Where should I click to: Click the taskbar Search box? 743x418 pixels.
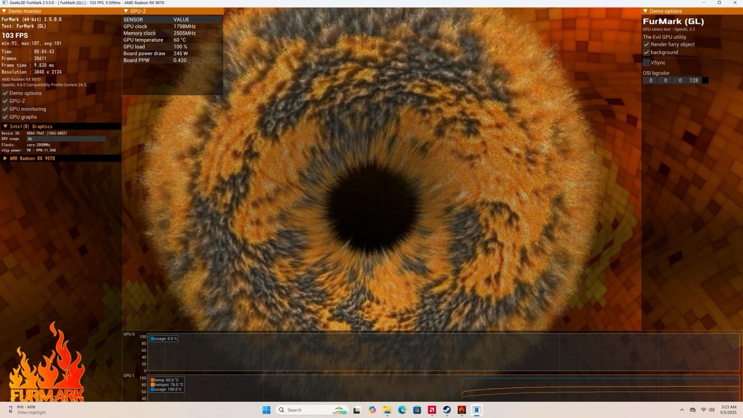312,410
